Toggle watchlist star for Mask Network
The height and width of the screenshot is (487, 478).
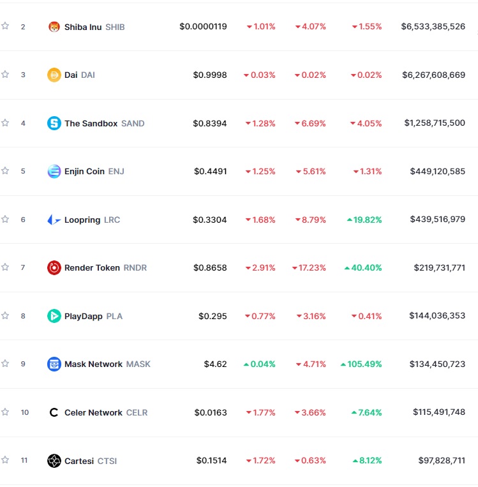(5, 363)
